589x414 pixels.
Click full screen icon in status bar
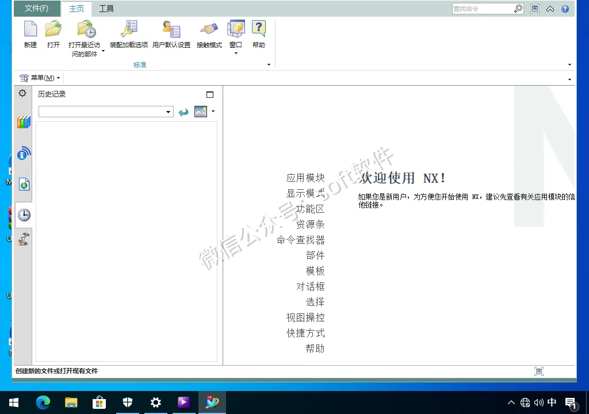click(x=538, y=371)
